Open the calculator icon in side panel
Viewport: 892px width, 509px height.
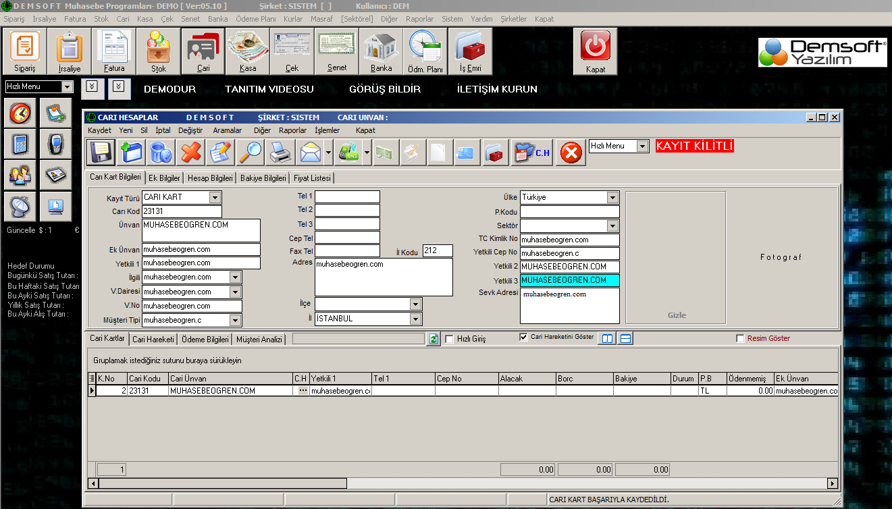pos(20,144)
